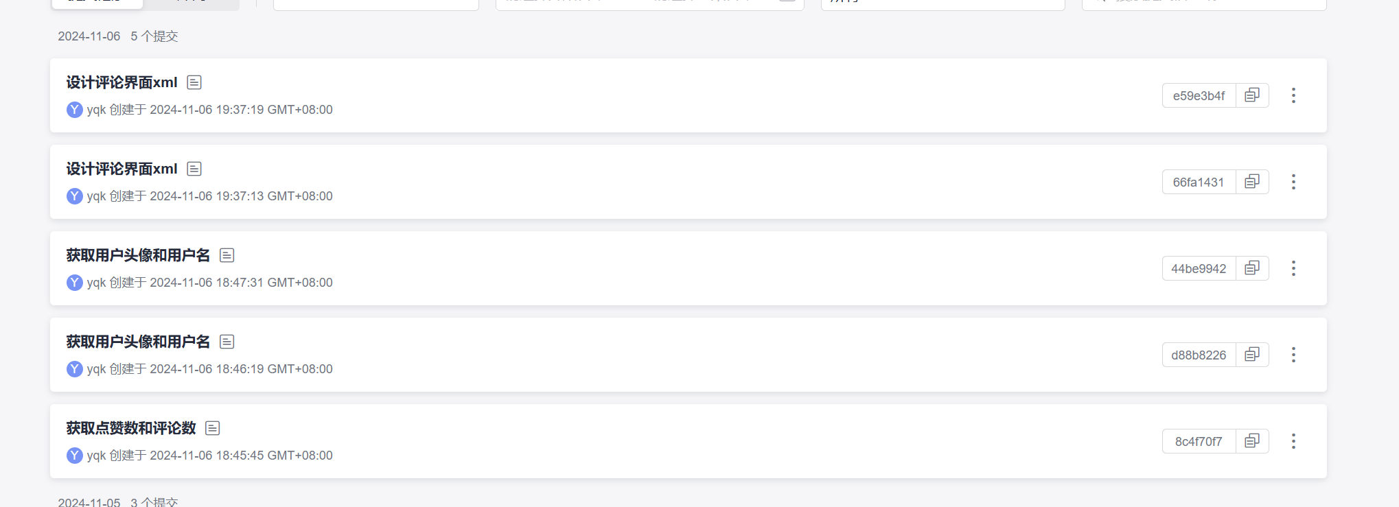This screenshot has height=507, width=1399.
Task: Open more options menu for commit 44be9942
Action: [x=1293, y=268]
